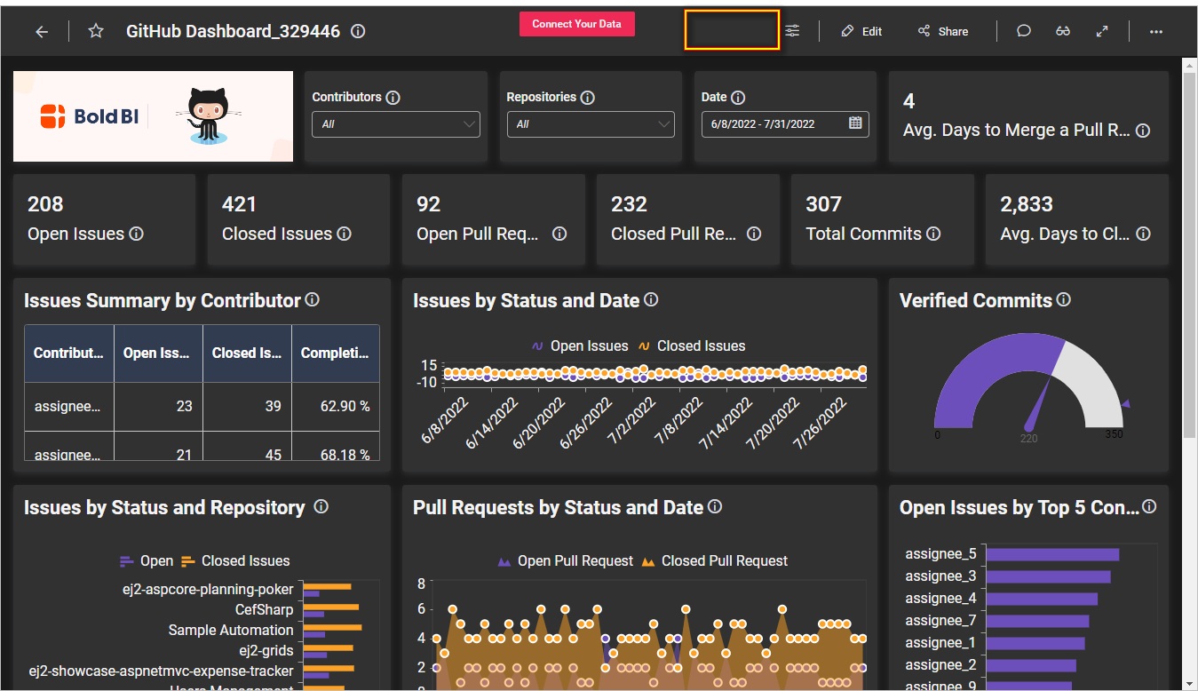This screenshot has height=691, width=1198.
Task: Open the filter settings icon in header
Action: tap(792, 31)
